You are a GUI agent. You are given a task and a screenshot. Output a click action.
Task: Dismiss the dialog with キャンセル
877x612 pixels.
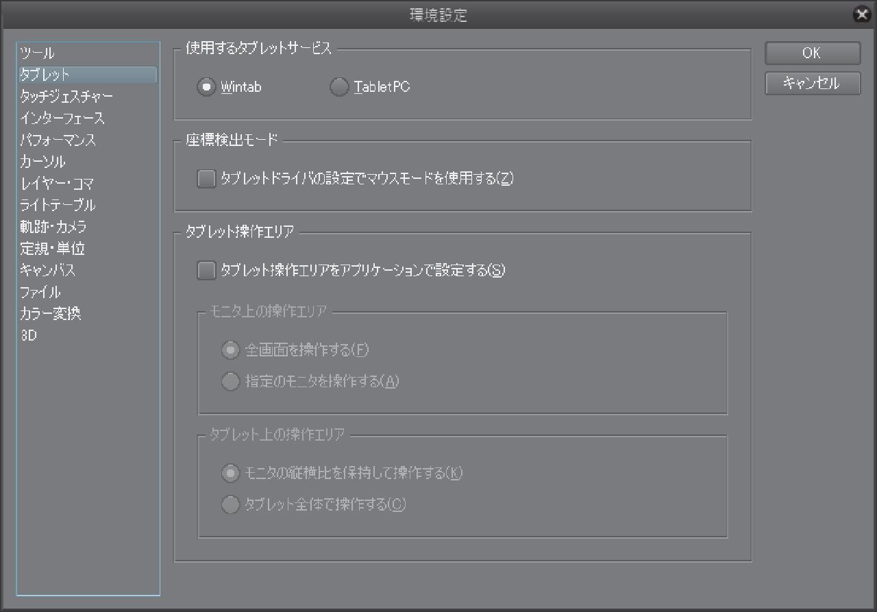point(812,84)
